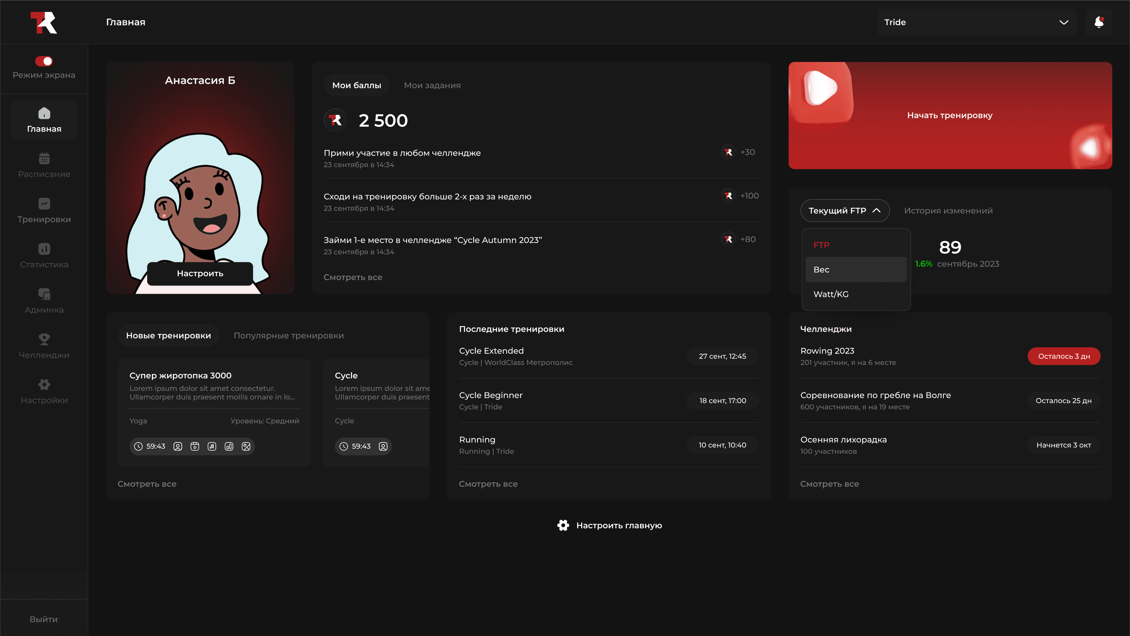The image size is (1130, 636).
Task: Click the play icon on the red banner
Action: (x=821, y=88)
